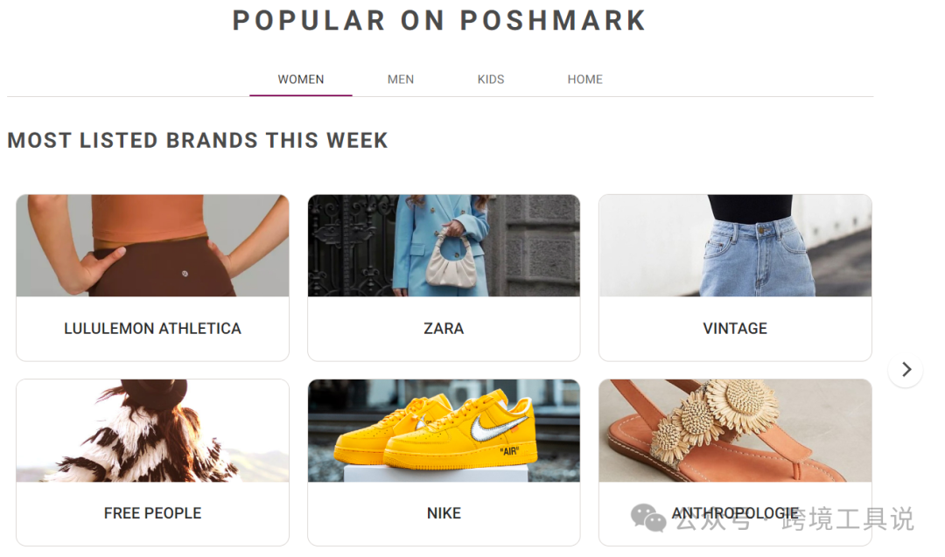Open the ANTHROPOLOGIE brand page
Screen dimensions: 945x557
[x=735, y=512]
